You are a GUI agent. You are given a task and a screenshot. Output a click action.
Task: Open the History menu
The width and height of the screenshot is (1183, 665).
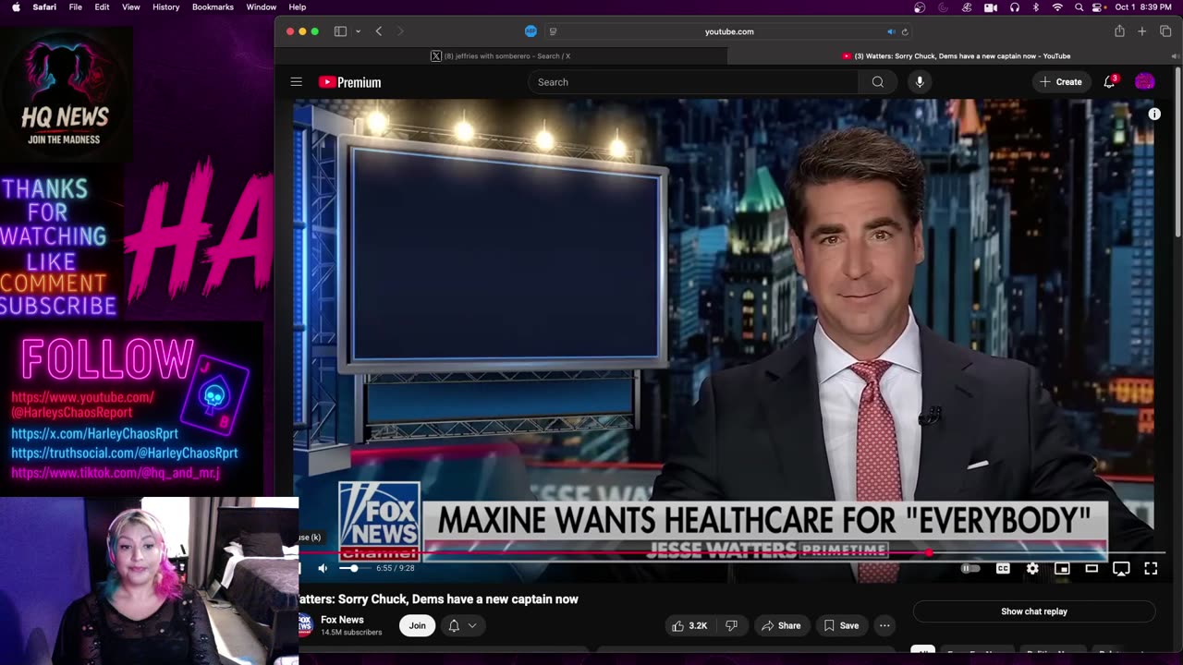[x=166, y=7]
